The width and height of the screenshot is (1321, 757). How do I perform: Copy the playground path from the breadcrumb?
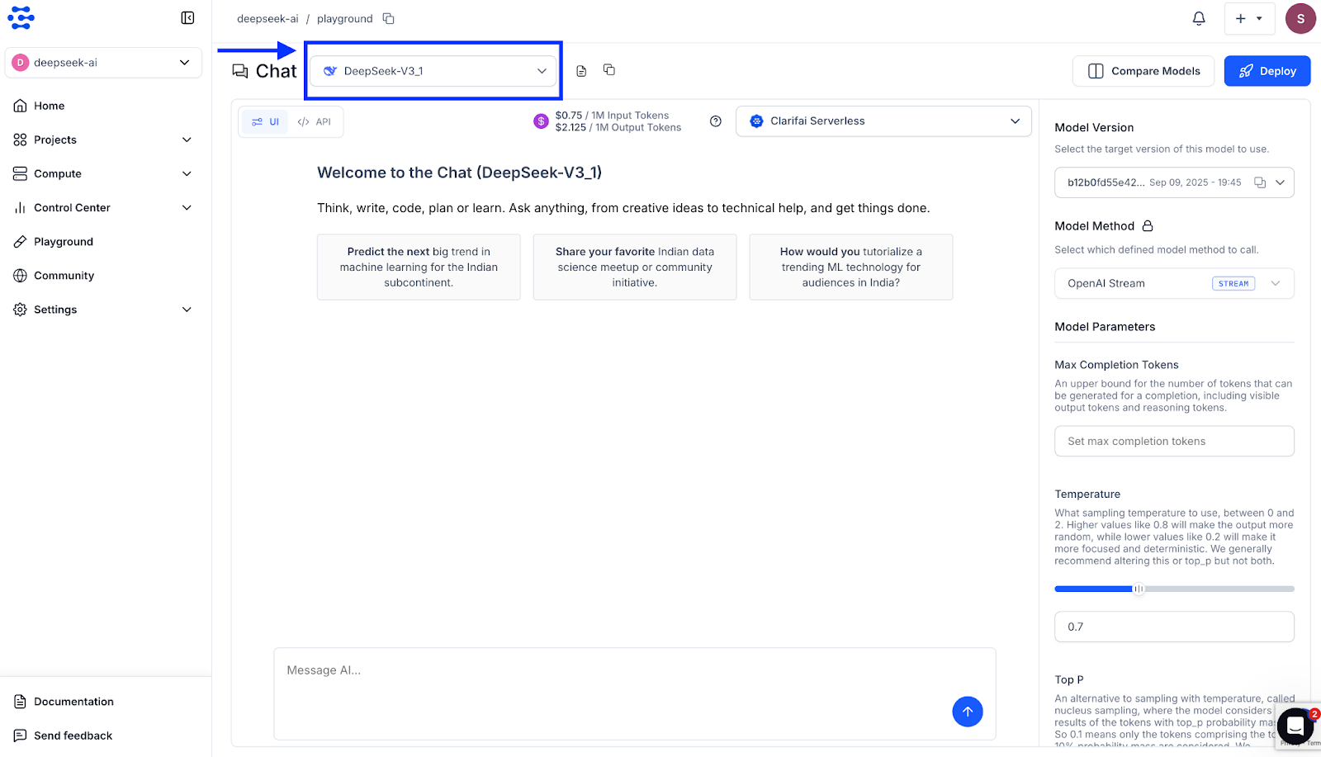[388, 18]
